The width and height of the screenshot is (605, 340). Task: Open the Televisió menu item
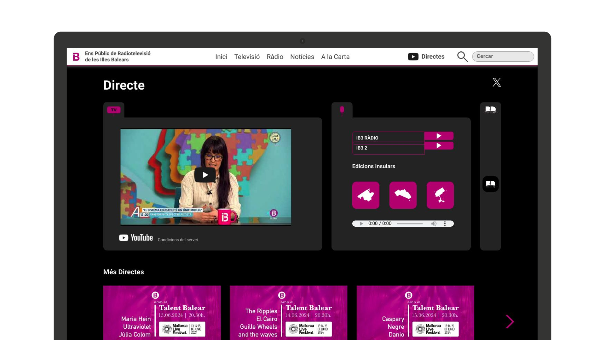247,57
